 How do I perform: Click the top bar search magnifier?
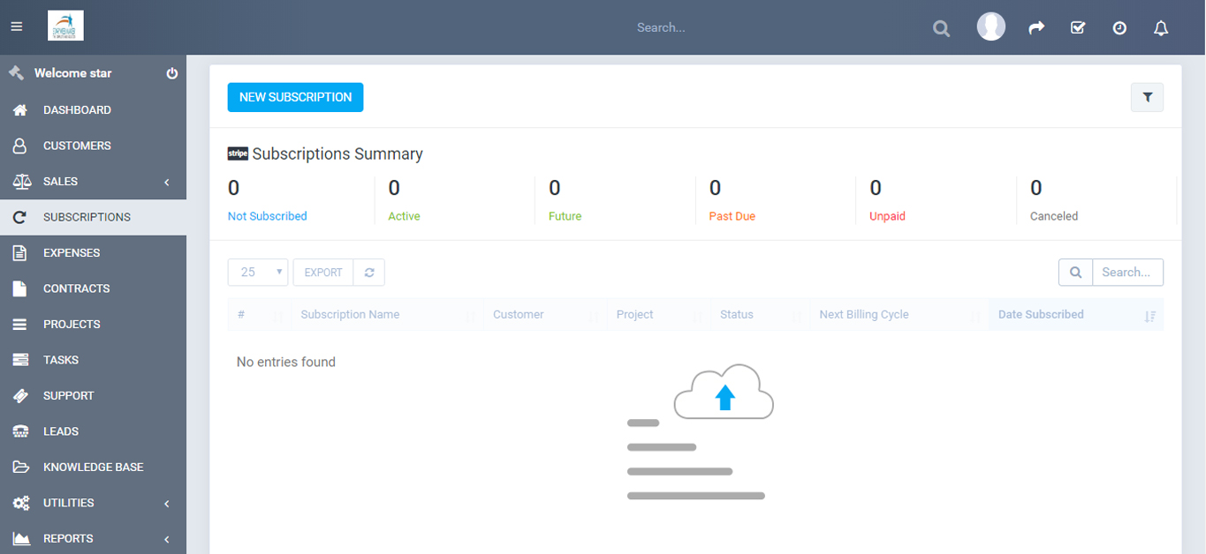(x=941, y=28)
